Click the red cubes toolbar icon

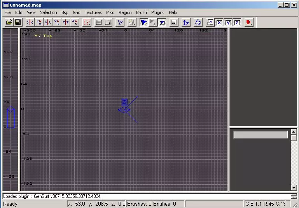[249, 23]
